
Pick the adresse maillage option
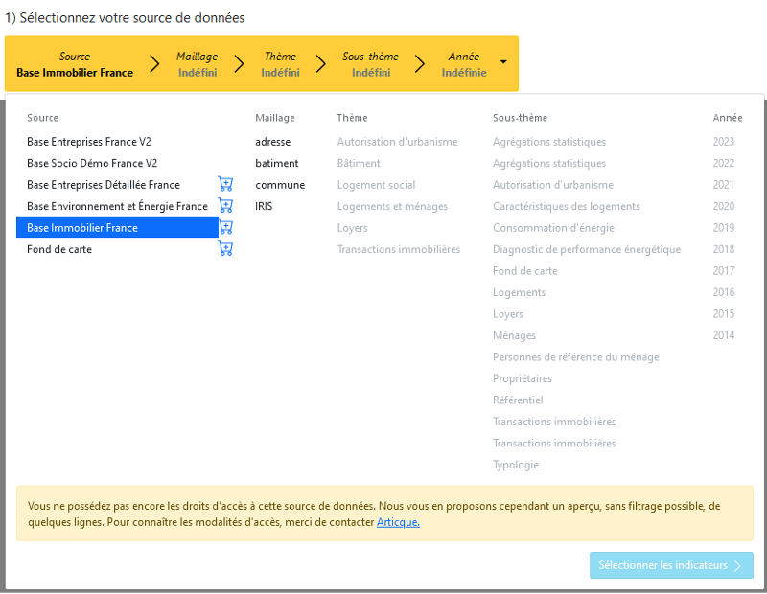pos(272,142)
